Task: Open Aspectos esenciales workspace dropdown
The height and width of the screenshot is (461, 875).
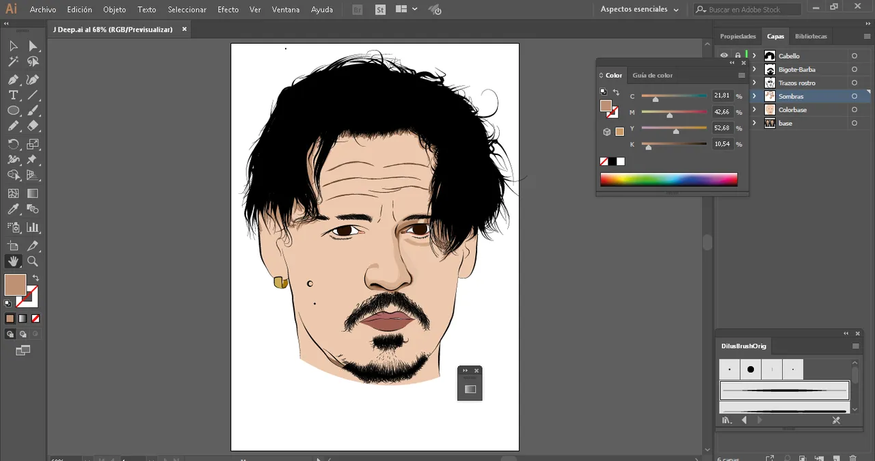Action: pos(640,10)
